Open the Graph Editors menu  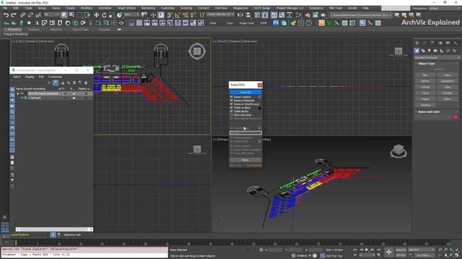(x=126, y=8)
